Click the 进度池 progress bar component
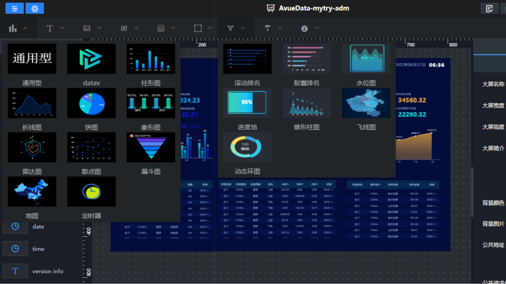Screen dimensions: 506x284 pyautogui.click(x=247, y=103)
